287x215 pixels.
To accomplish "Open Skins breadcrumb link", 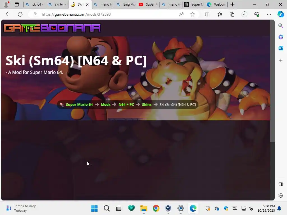I will (147, 105).
